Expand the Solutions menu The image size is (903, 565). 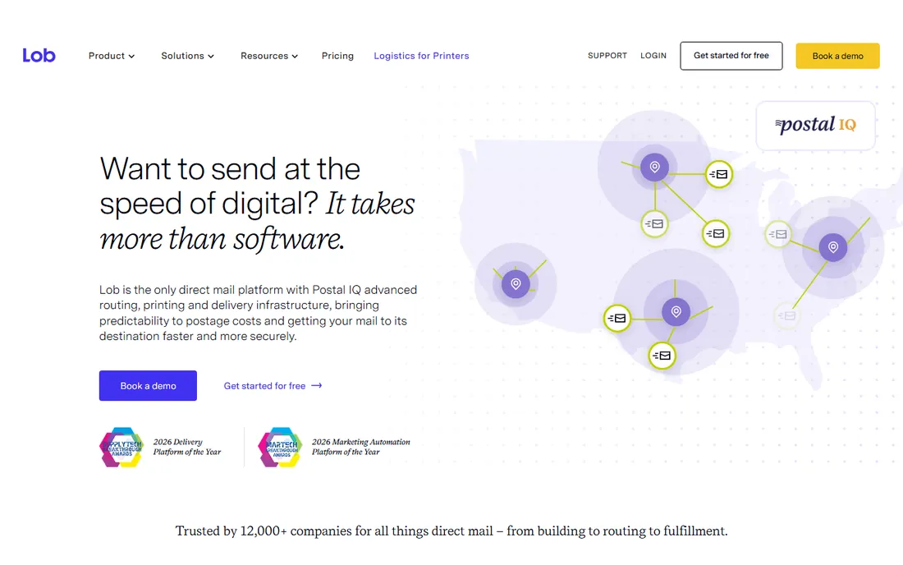pyautogui.click(x=187, y=56)
